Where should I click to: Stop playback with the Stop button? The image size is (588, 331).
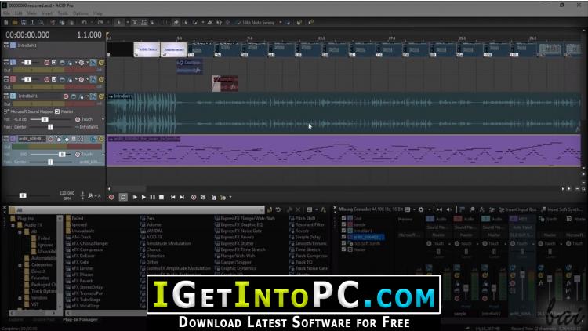(x=162, y=197)
